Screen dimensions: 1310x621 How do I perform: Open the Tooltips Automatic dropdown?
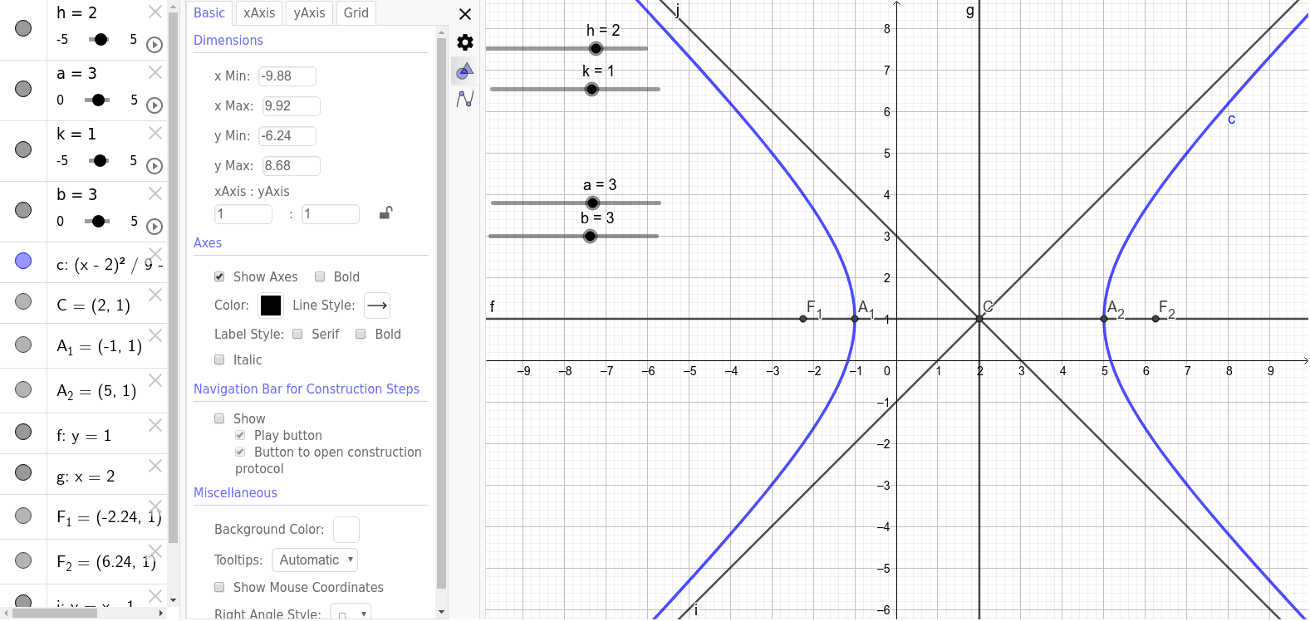[x=315, y=560]
